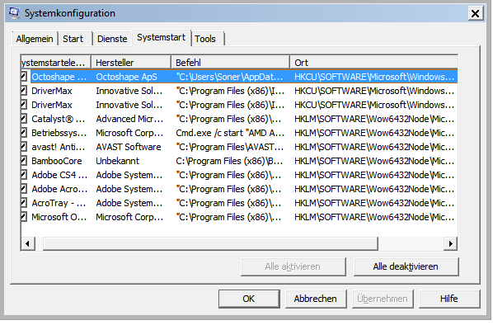Click the Cmd.exe /c start command cell
This screenshot has height=325, width=493.
(x=230, y=133)
